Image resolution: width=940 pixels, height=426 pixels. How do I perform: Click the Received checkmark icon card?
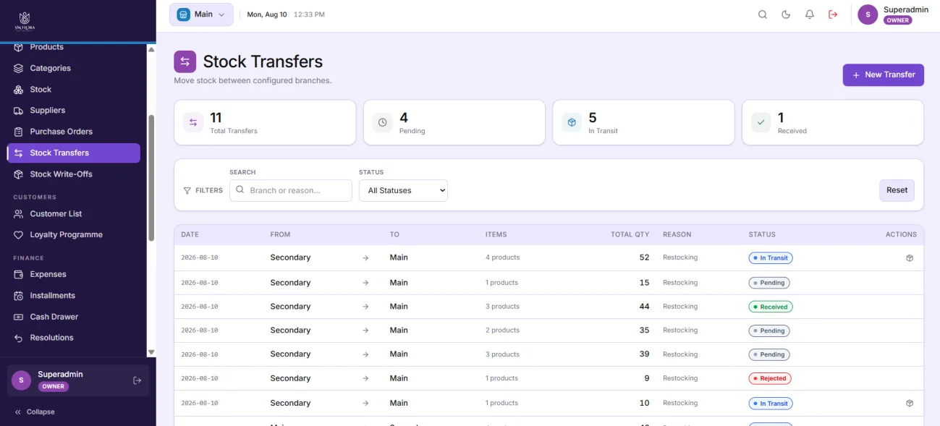click(761, 123)
